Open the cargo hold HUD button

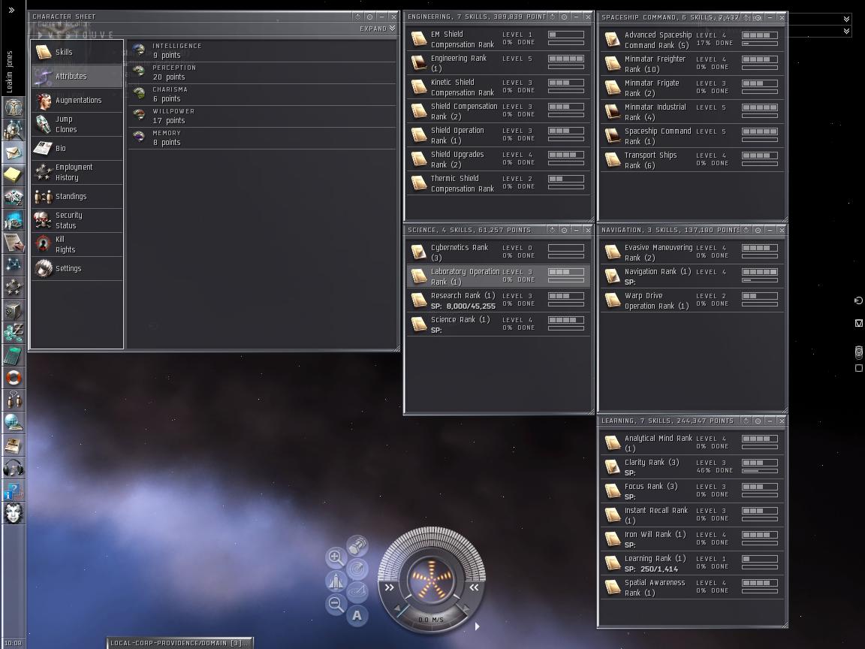(x=357, y=545)
